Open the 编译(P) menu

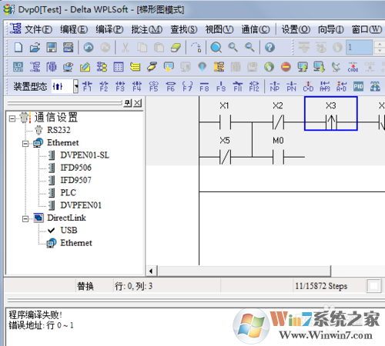(109, 29)
